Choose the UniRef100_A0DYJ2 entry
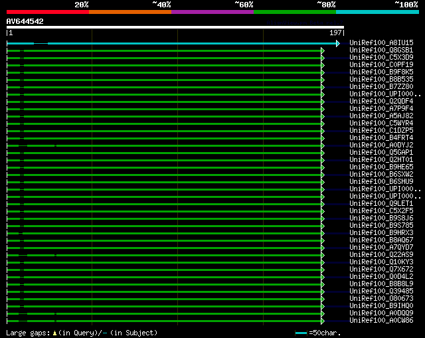The width and height of the screenshot is (425, 338). (x=381, y=145)
